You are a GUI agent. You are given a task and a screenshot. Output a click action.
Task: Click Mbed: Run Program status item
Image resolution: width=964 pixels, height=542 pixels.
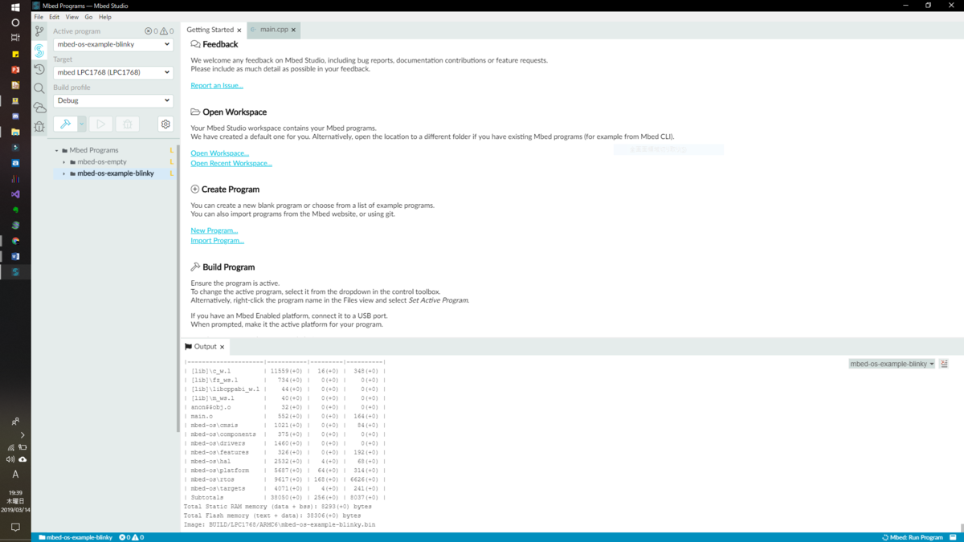pos(913,537)
